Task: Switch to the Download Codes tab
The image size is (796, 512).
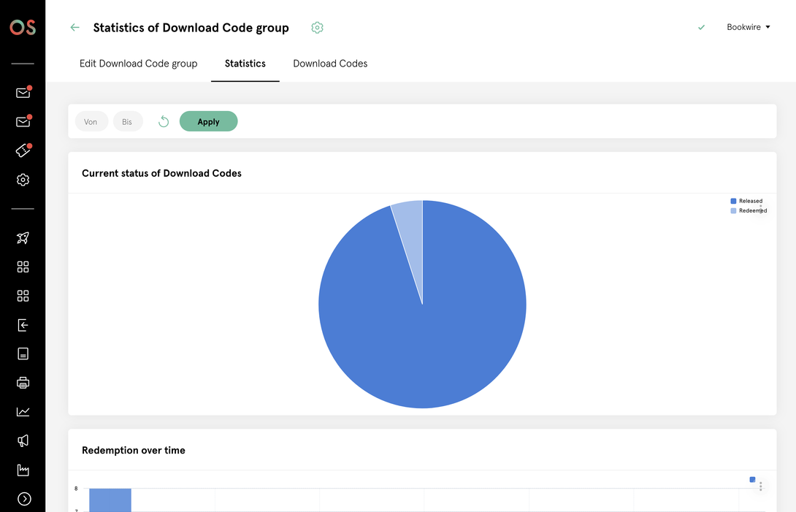Action: [x=330, y=64]
